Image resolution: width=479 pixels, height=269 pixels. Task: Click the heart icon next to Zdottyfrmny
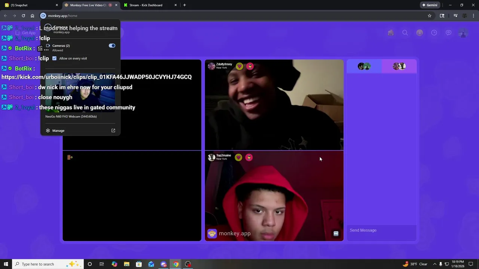[239, 66]
